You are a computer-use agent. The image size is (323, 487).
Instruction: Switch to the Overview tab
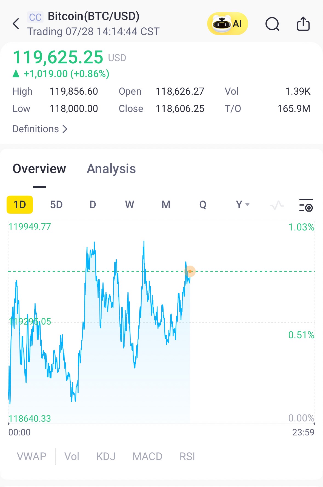pyautogui.click(x=39, y=169)
